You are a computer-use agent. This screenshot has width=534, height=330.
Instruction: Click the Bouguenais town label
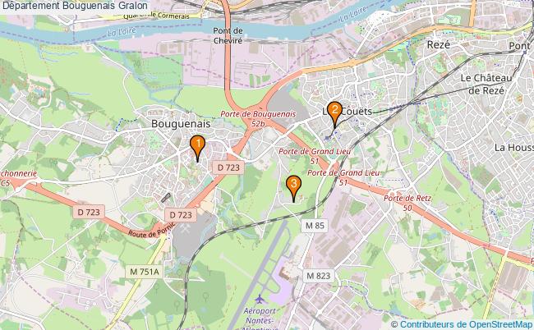click(181, 123)
